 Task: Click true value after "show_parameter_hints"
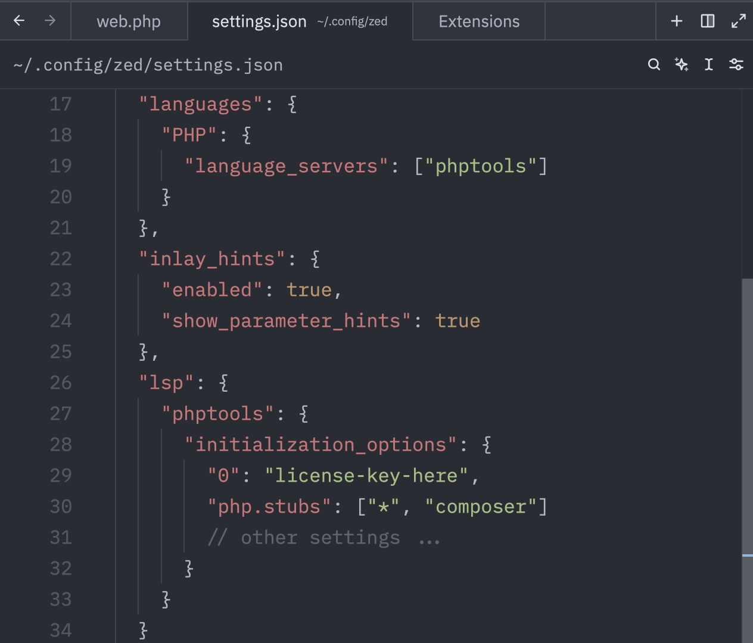pyautogui.click(x=458, y=321)
